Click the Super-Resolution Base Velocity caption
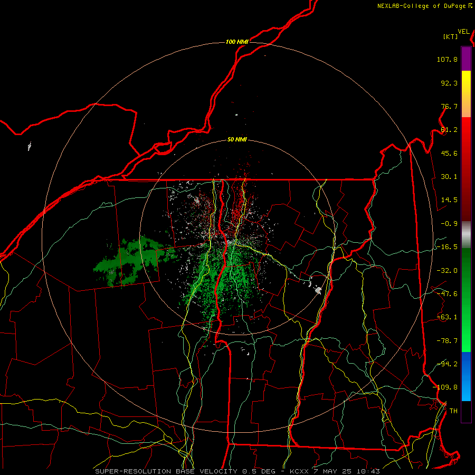The image size is (475, 475). click(237, 471)
